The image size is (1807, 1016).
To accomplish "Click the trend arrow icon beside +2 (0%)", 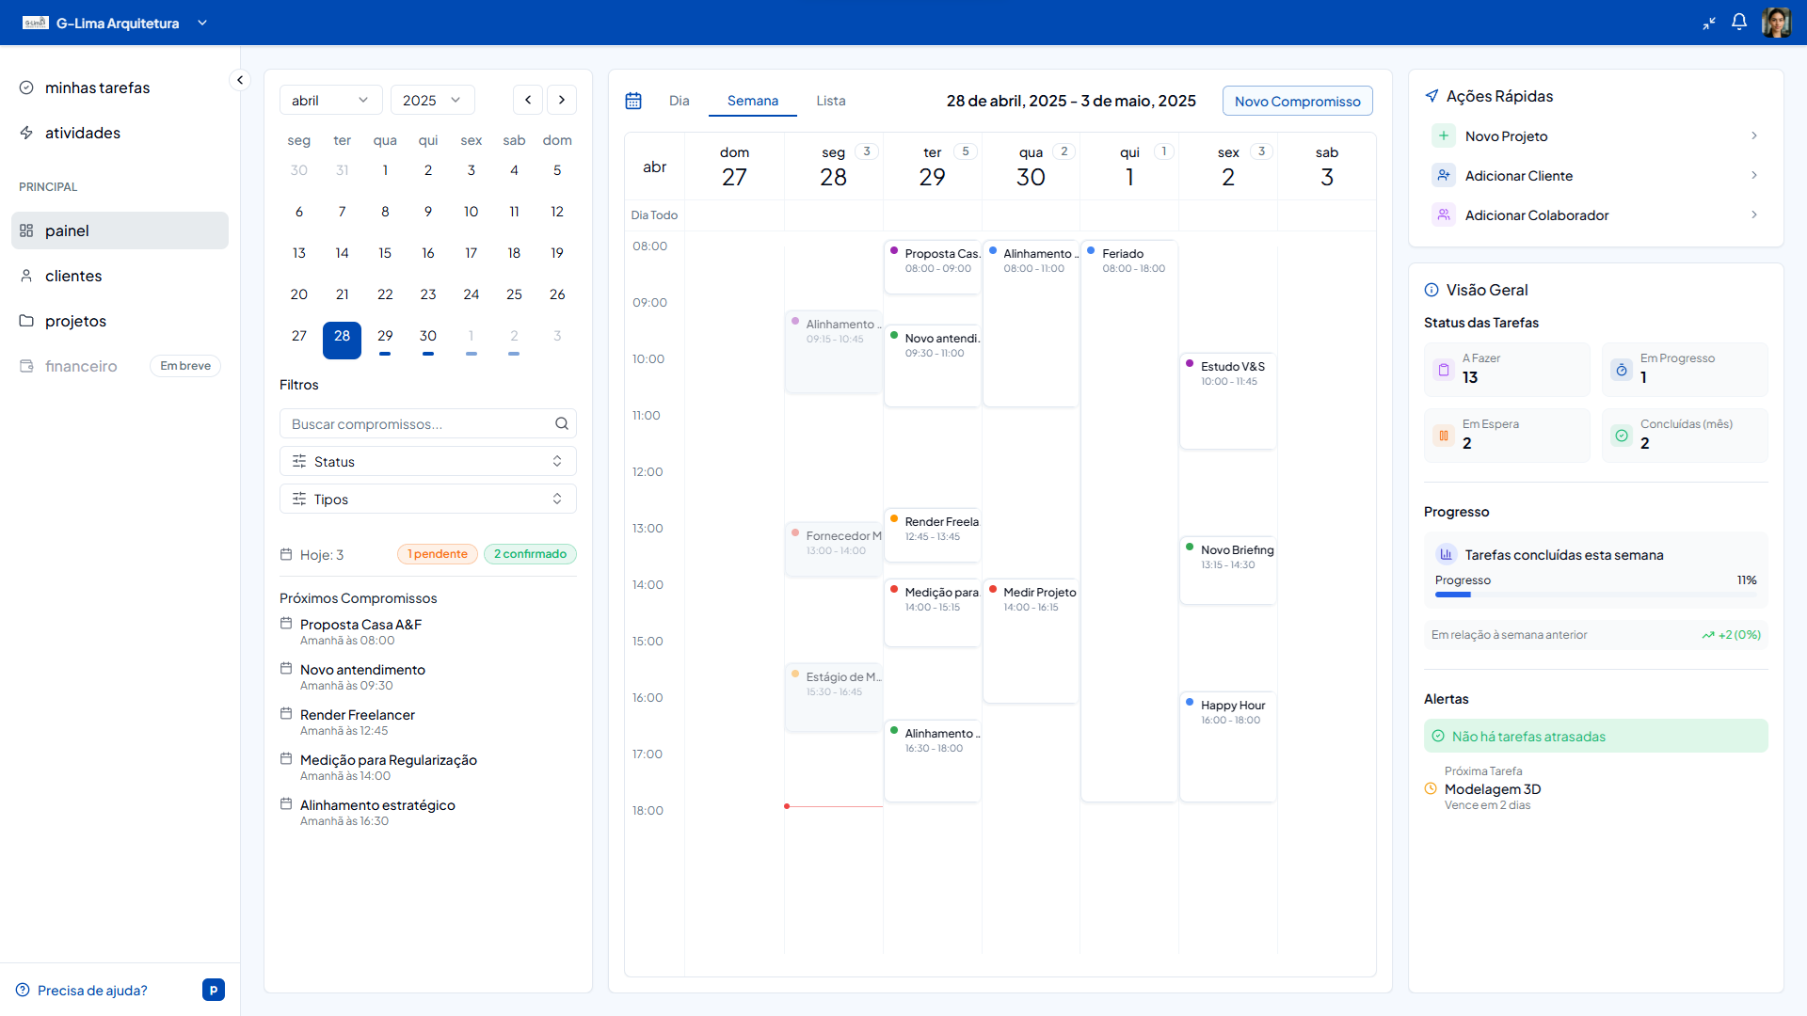I will [x=1707, y=635].
